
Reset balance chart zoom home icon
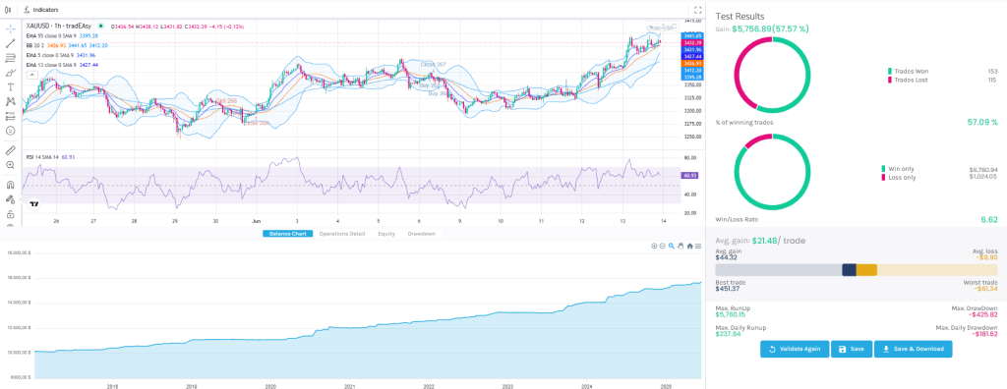[689, 246]
